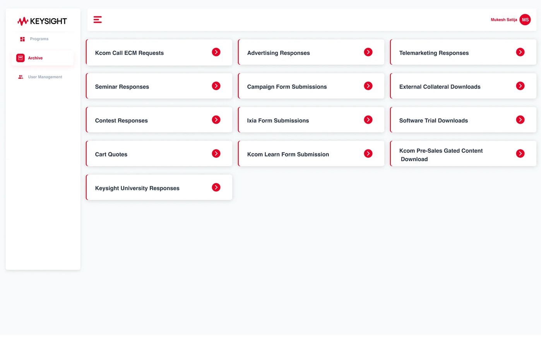Open the MS user avatar

(x=525, y=20)
